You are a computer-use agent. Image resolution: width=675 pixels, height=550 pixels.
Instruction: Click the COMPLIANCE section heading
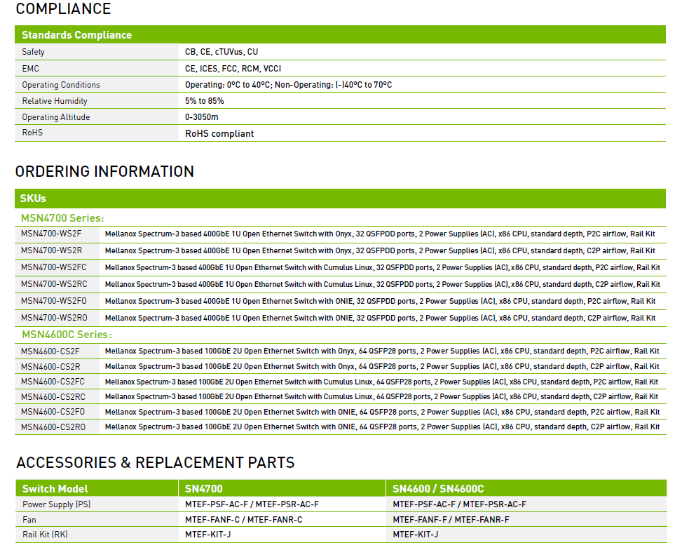(63, 9)
